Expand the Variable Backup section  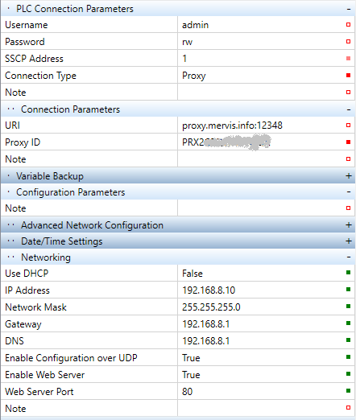[x=349, y=176]
